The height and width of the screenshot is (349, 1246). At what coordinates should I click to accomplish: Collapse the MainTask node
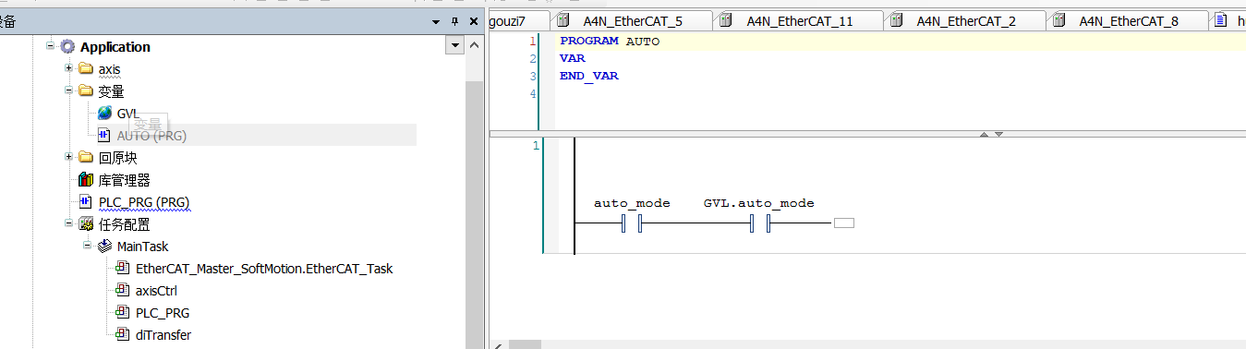click(87, 246)
